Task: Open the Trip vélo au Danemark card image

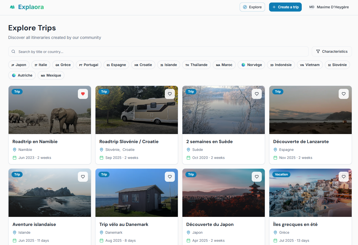Action: coord(136,193)
